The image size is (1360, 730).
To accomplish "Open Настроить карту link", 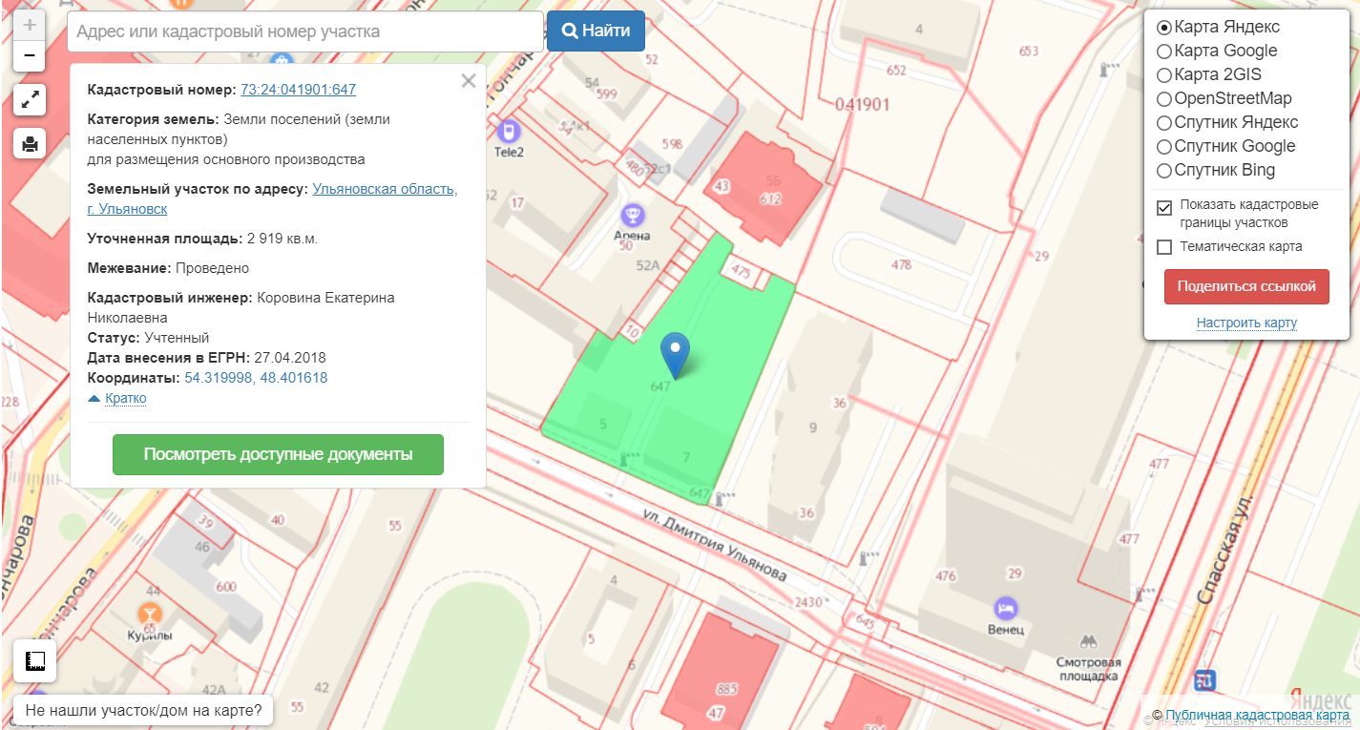I will click(x=1246, y=323).
